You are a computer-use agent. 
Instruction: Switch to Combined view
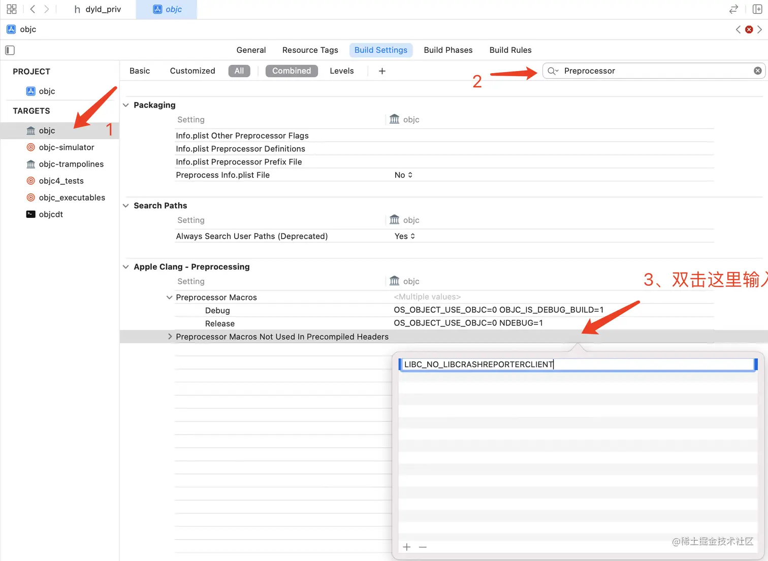[x=292, y=71]
